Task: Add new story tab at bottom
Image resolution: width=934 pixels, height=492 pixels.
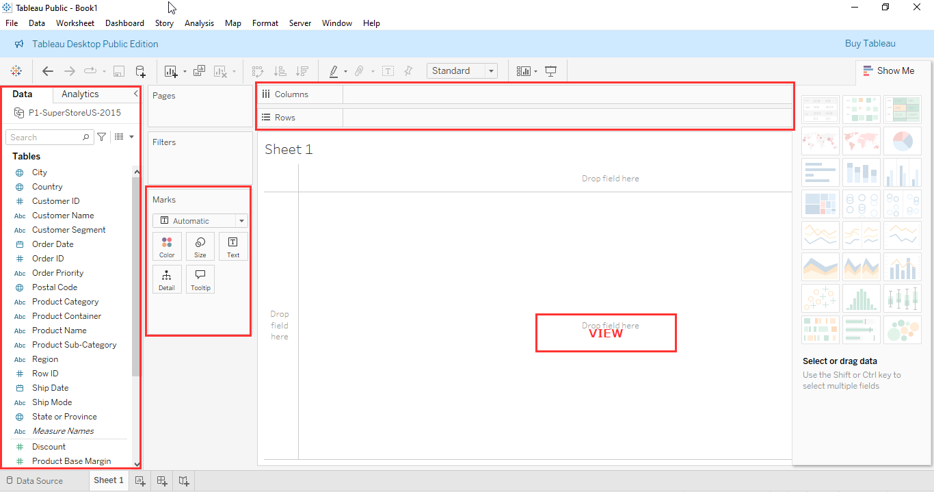Action: tap(184, 481)
